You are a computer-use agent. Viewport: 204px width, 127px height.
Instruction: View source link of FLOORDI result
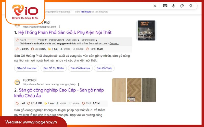[74, 103]
